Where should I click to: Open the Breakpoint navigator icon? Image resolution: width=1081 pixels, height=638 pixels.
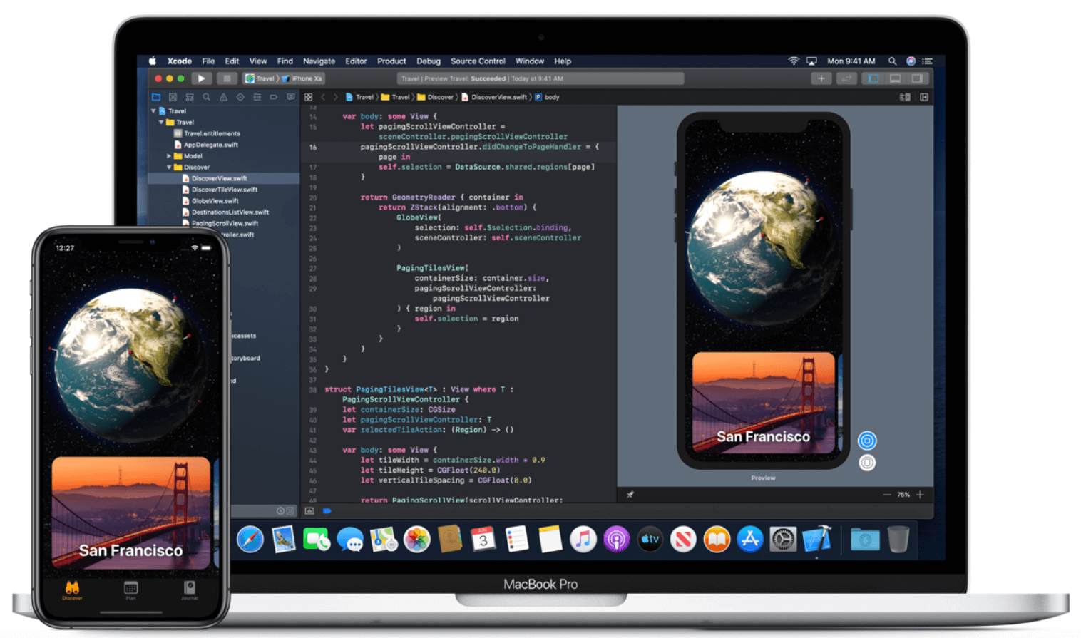click(x=274, y=97)
